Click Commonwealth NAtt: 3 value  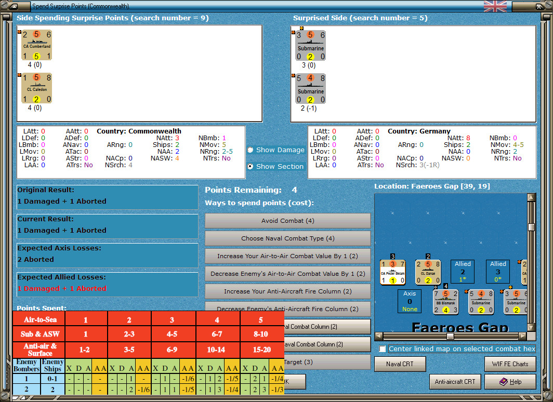177,138
